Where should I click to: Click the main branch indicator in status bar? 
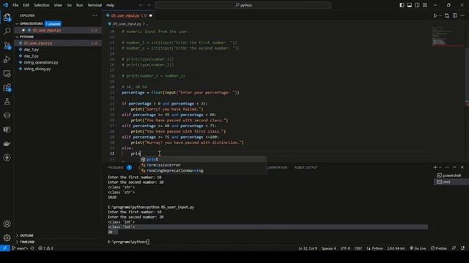click(20, 248)
